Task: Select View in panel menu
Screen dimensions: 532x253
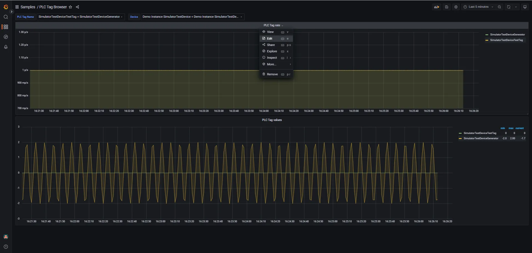Action: pos(276,32)
